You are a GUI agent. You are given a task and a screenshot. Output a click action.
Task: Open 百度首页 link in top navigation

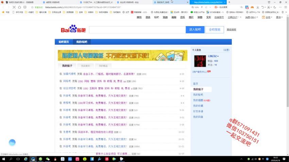(x=219, y=17)
